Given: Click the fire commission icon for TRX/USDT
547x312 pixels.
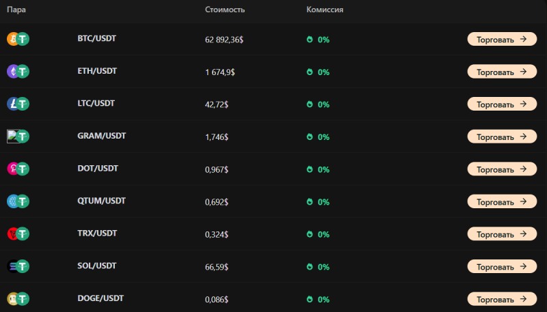Looking at the screenshot, I should click(x=310, y=234).
